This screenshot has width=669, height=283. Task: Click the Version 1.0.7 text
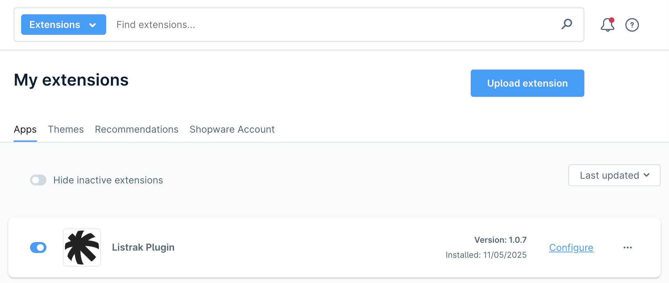500,240
